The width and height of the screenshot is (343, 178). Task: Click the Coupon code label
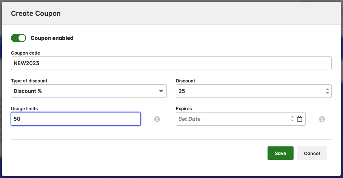(x=25, y=53)
